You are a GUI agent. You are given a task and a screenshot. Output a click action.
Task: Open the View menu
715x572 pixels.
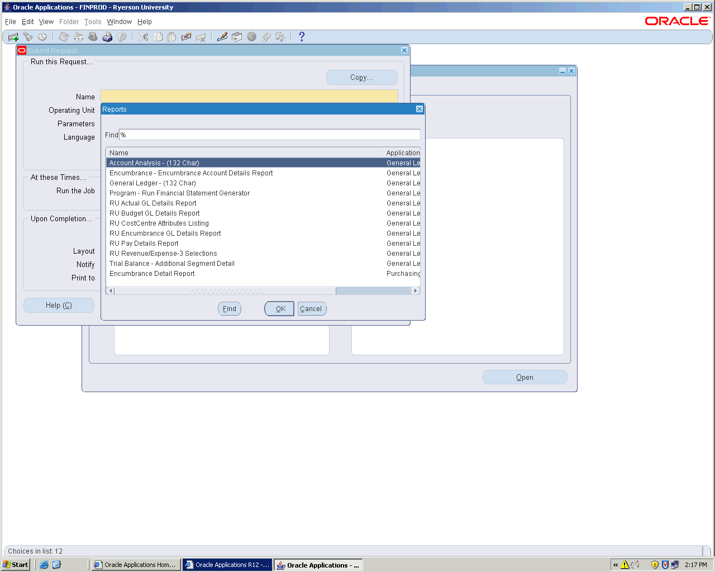point(46,22)
